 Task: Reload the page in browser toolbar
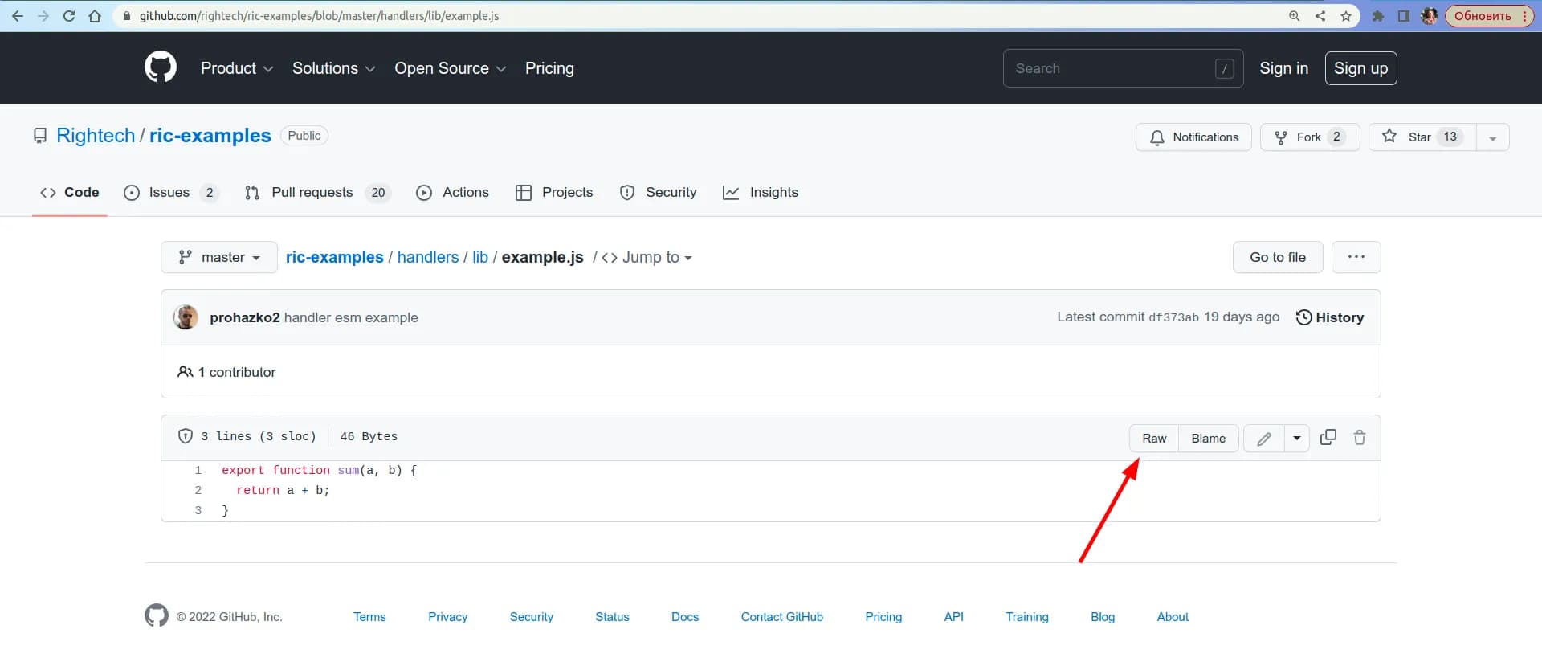(x=69, y=16)
